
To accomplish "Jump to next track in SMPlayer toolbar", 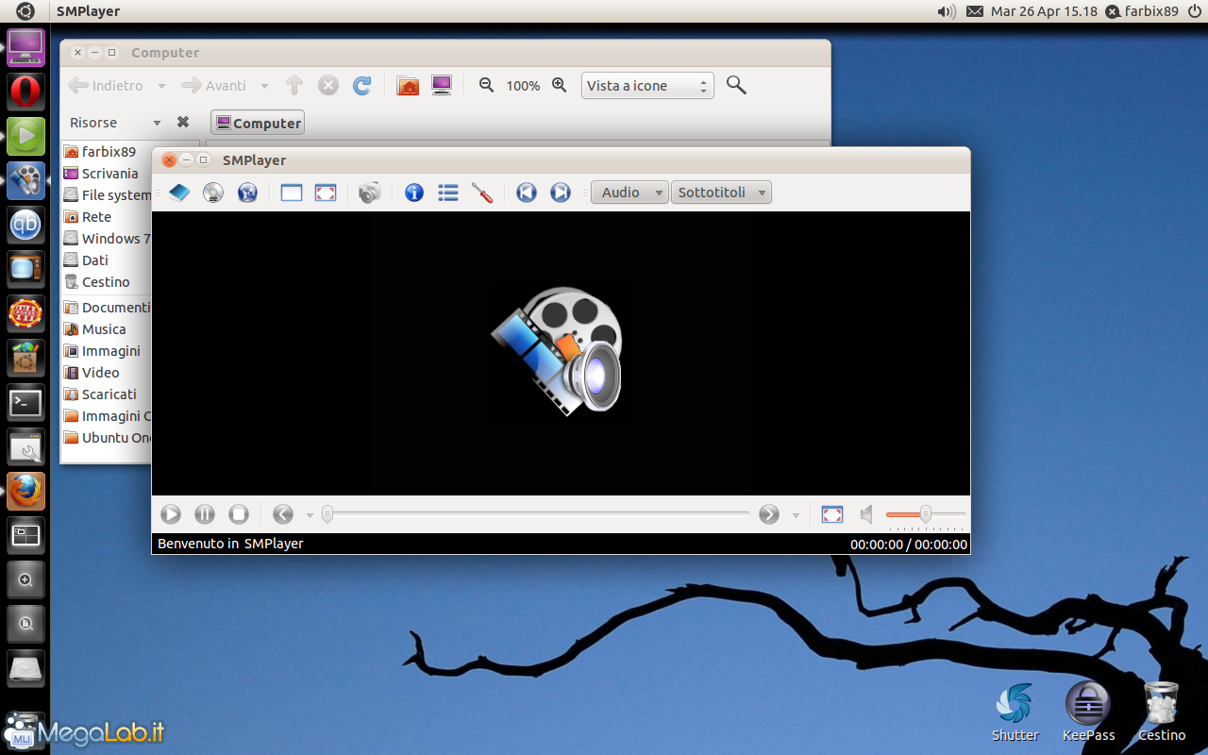I will (x=561, y=193).
